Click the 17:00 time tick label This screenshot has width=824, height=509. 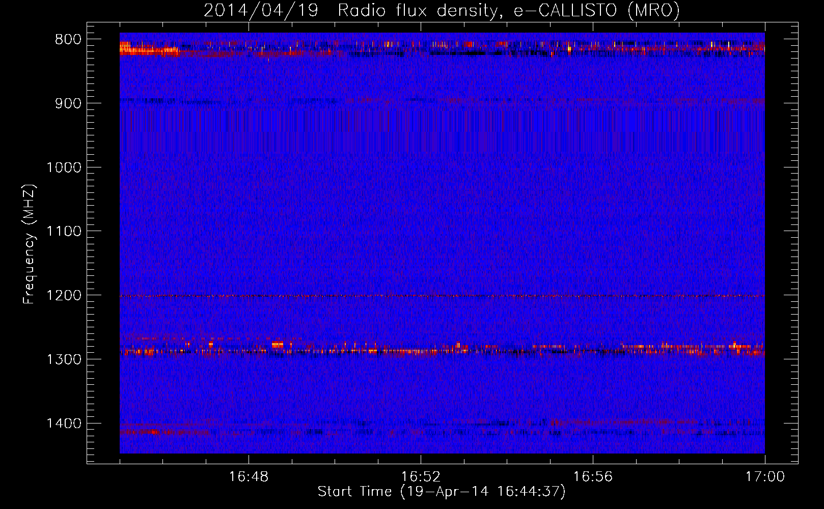pos(765,477)
